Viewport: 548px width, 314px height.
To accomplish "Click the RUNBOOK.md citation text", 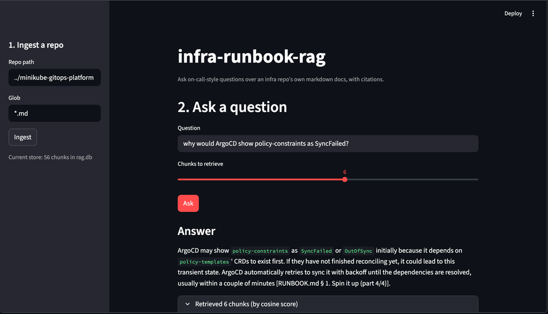I will click(x=333, y=283).
